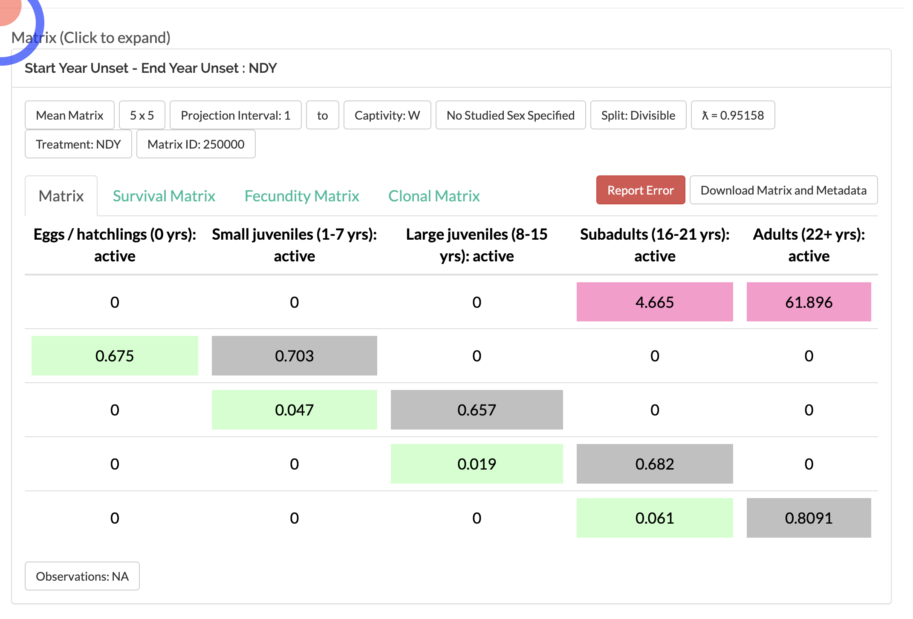The image size is (913, 619).
Task: Click the Large juveniles (8-15 yrs) column header
Action: tap(477, 245)
